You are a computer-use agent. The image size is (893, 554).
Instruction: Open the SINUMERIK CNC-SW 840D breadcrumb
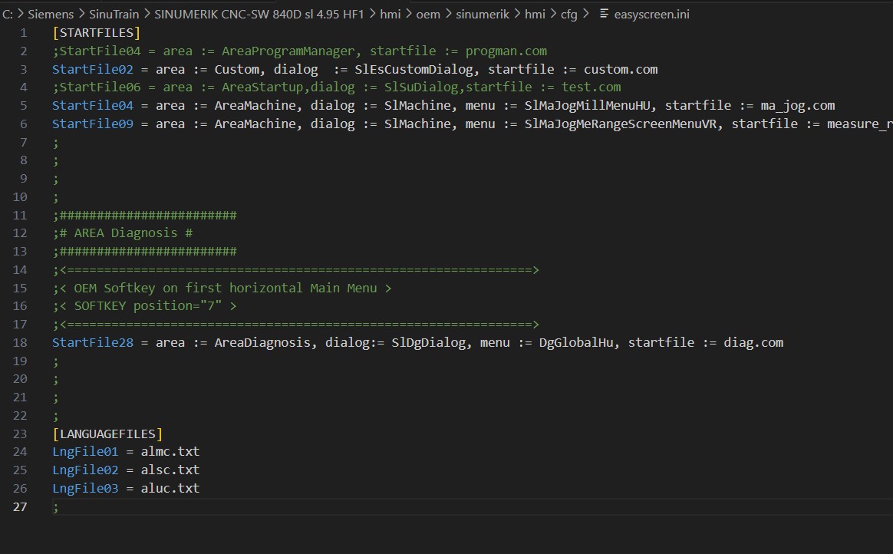point(259,15)
